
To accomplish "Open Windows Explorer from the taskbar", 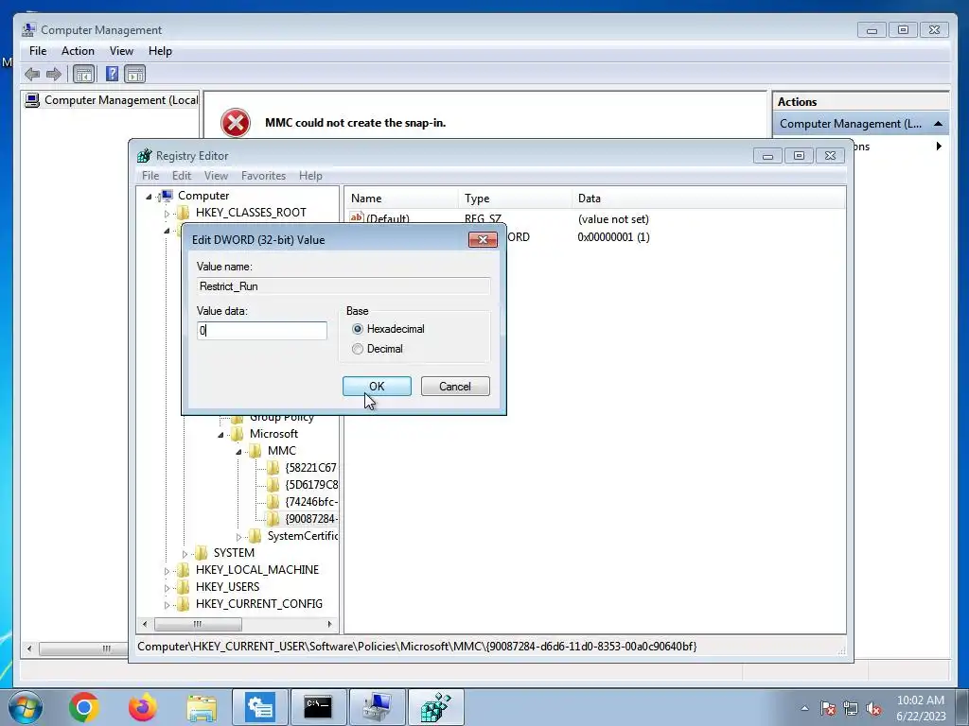I will pos(202,707).
